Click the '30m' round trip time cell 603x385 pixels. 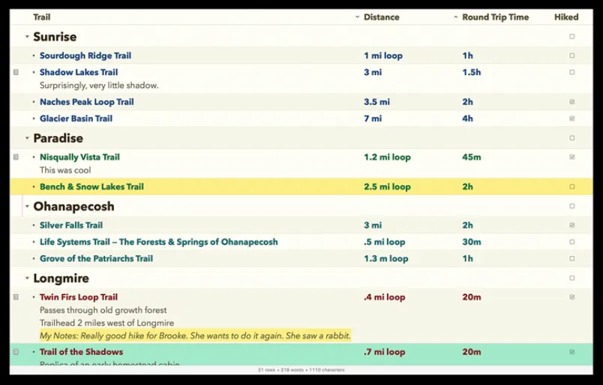tap(472, 242)
